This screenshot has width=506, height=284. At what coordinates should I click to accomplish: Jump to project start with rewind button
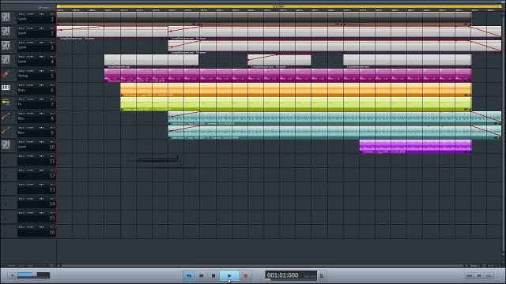click(x=201, y=275)
